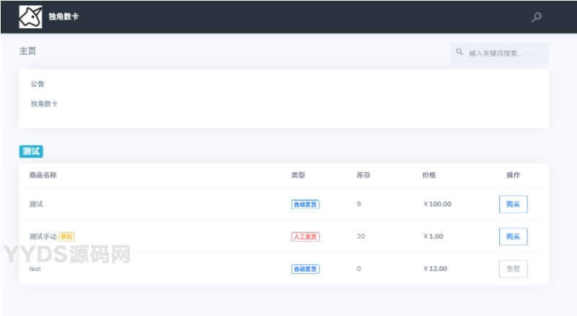Click price ¥12.00

coord(436,269)
